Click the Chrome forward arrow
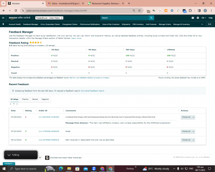Image resolution: width=215 pixels, height=172 pixels. pos(9,11)
